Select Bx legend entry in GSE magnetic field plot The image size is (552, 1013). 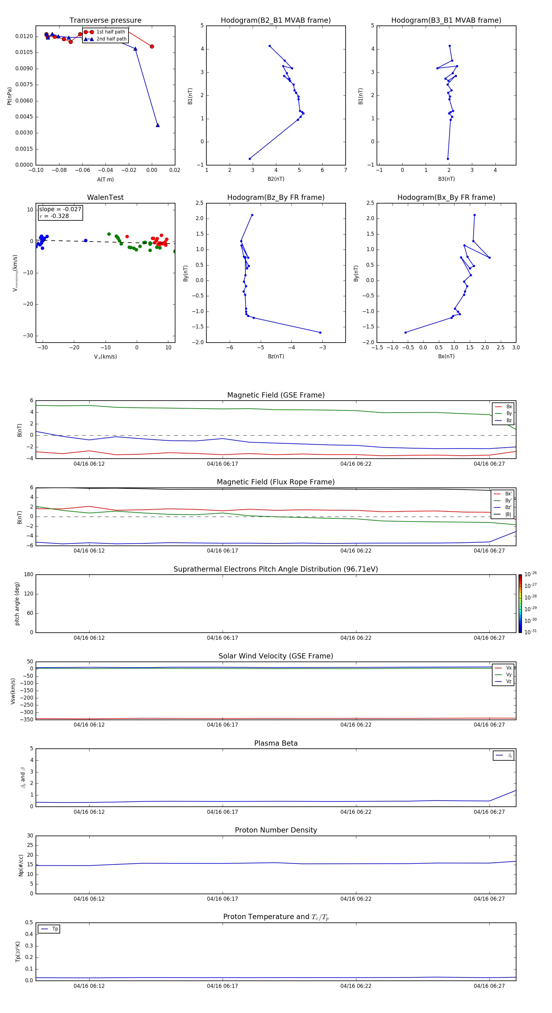[503, 407]
